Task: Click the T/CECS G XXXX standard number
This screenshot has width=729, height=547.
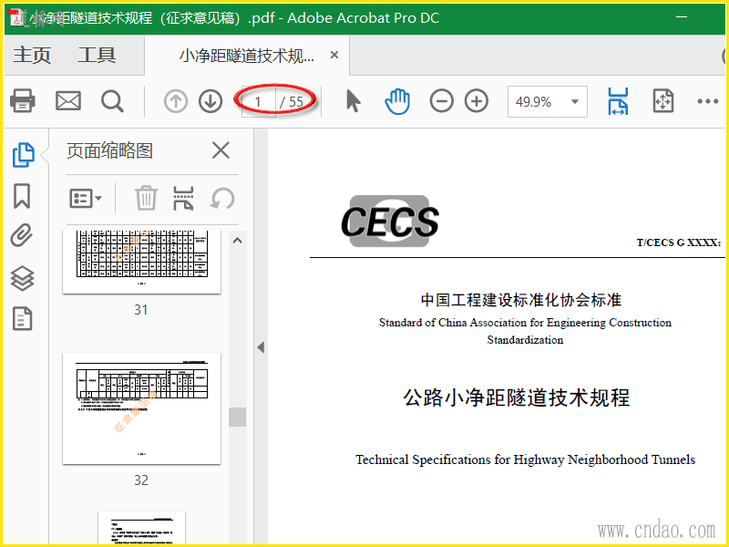Action: click(679, 243)
